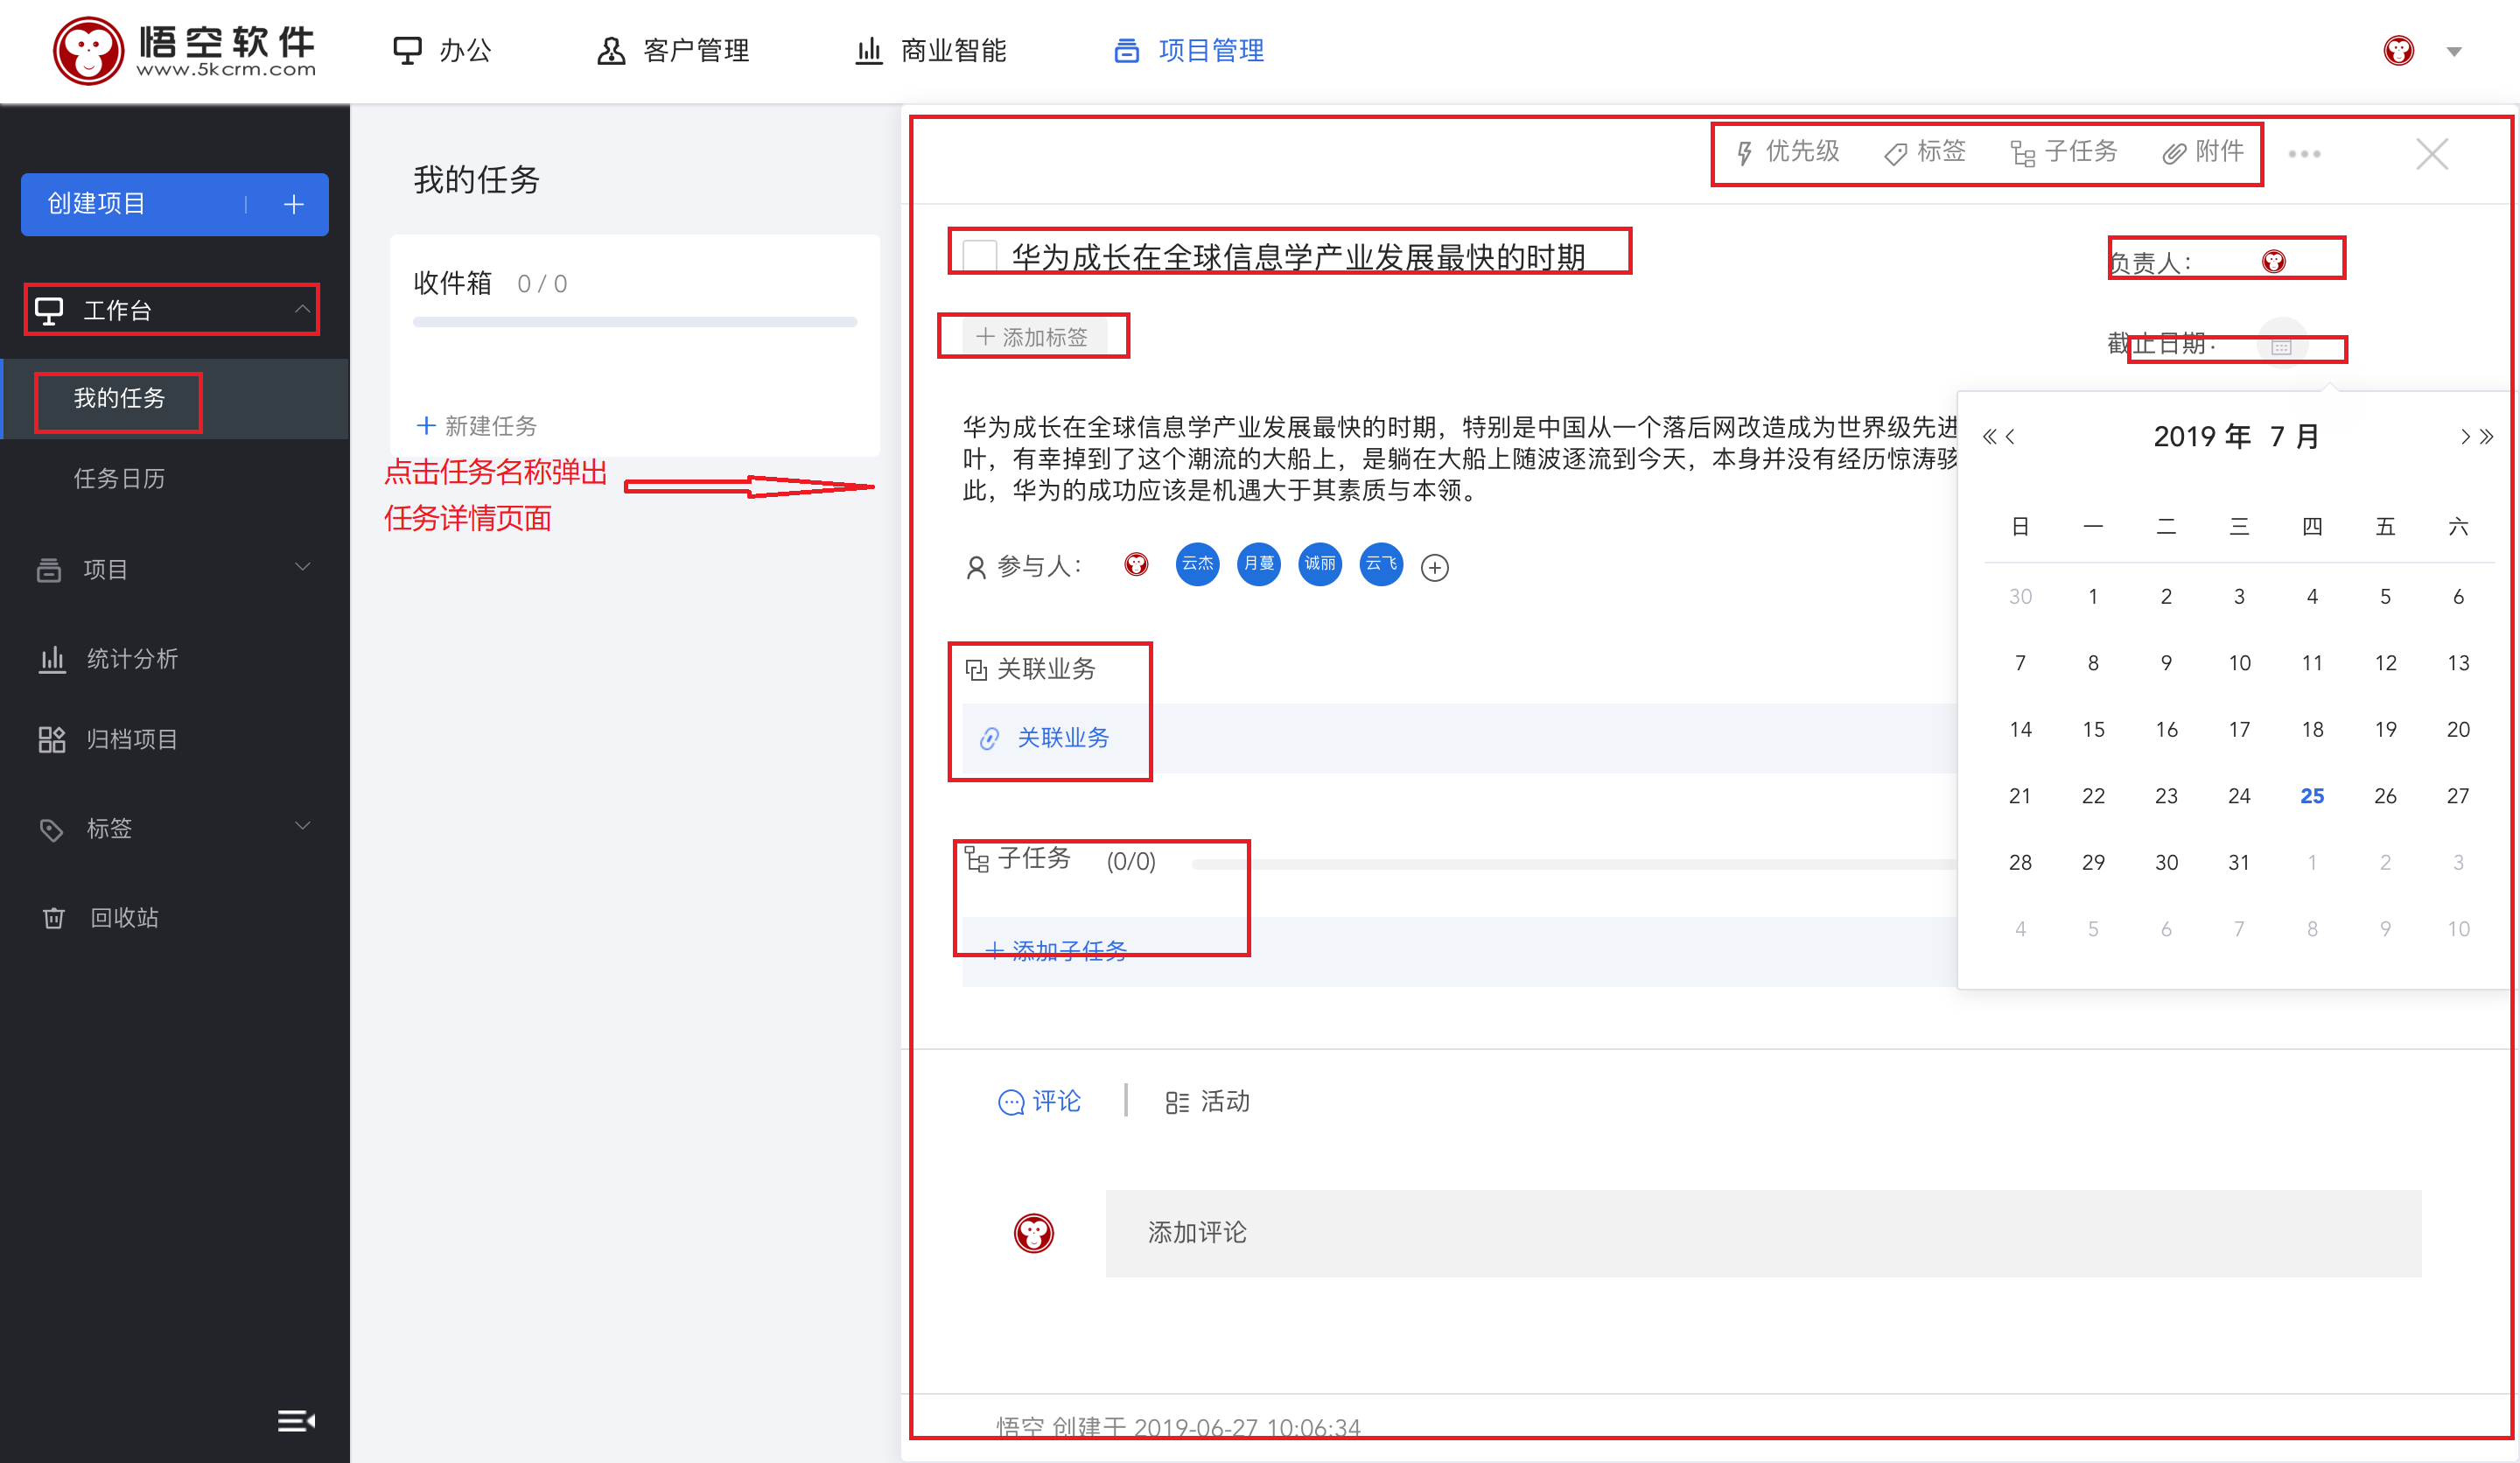Click 2019 年 in calendar header
This screenshot has width=2520, height=1463.
tap(2202, 437)
